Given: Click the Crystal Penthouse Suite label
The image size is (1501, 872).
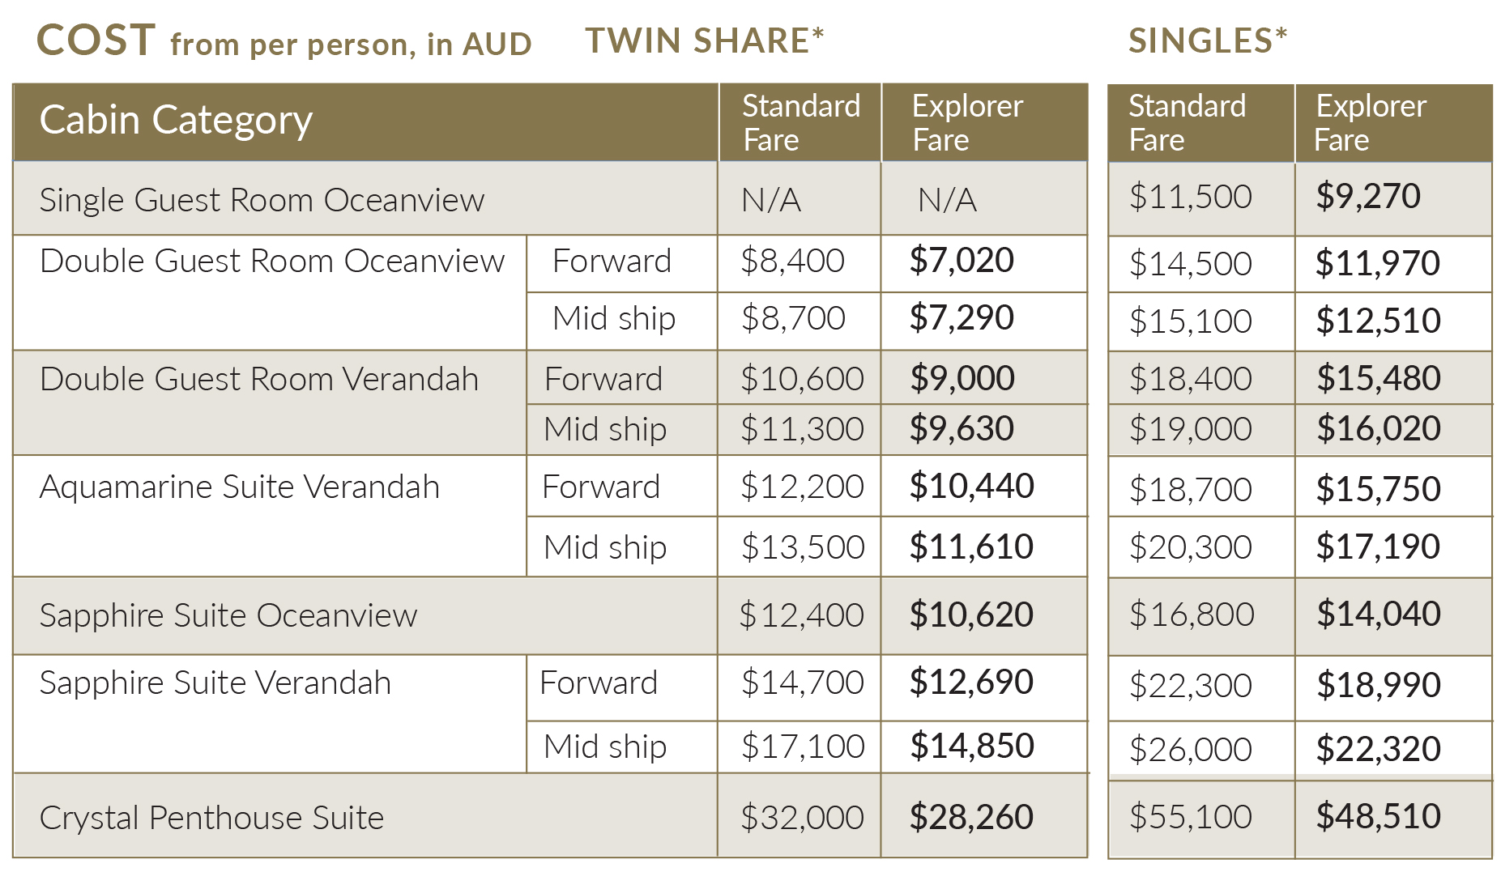Looking at the screenshot, I should coord(211,818).
